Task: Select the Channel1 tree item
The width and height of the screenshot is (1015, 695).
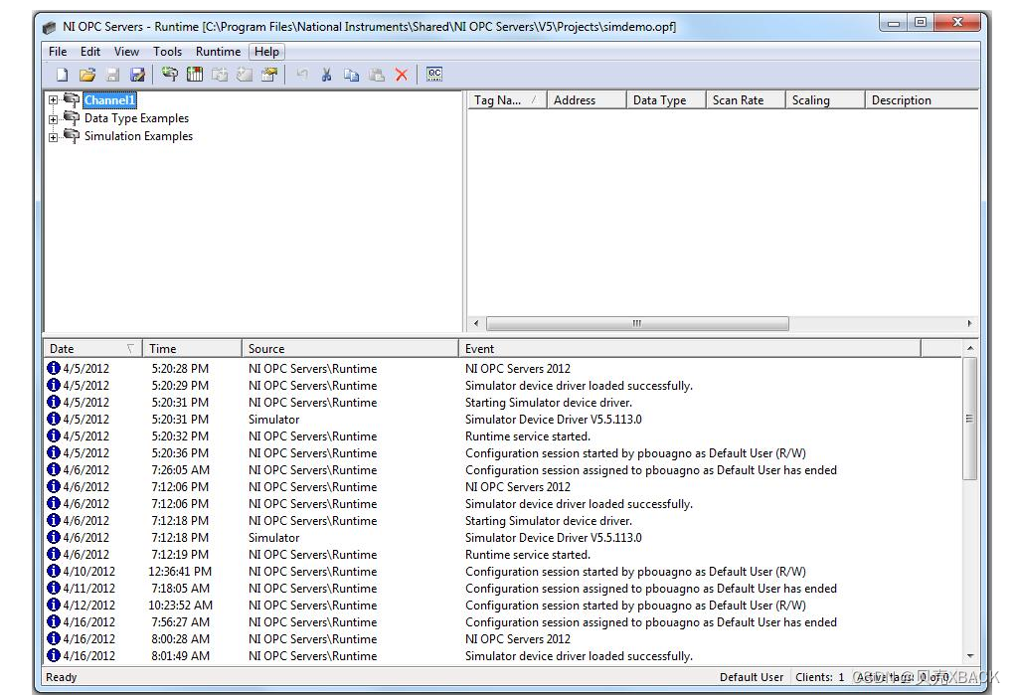Action: coord(109,99)
